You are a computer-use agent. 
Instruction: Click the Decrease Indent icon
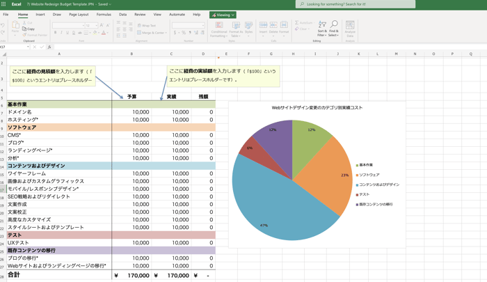118,36
